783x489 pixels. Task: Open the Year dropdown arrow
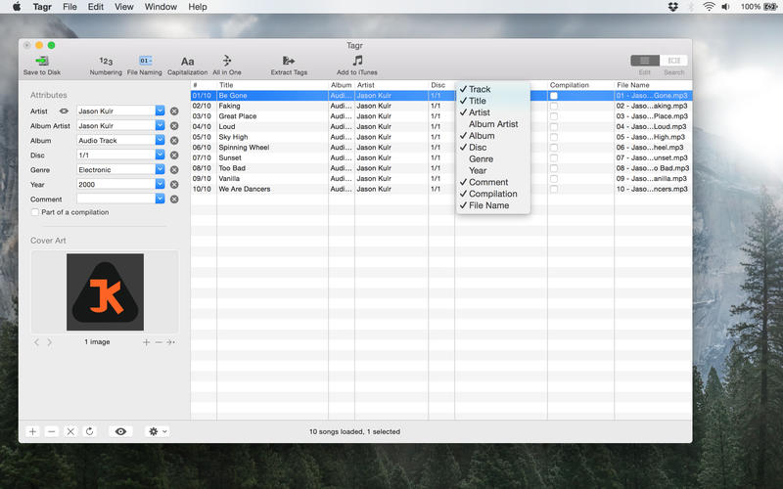[161, 185]
